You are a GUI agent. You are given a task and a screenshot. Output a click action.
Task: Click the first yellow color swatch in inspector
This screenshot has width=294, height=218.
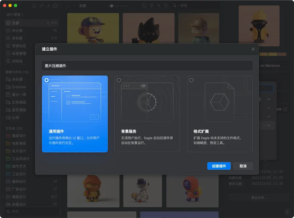tap(264, 54)
